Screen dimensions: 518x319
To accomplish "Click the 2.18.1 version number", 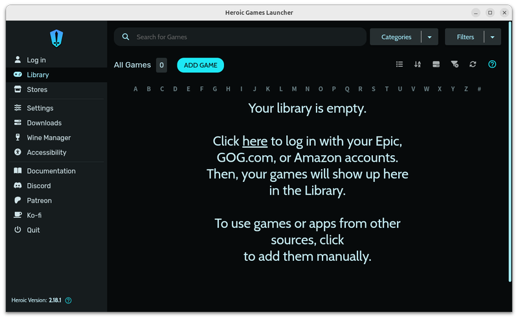I will (x=55, y=300).
